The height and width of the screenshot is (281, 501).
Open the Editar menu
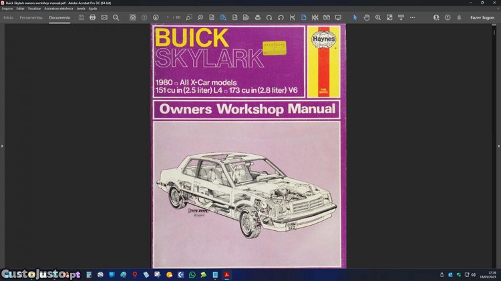(20, 9)
